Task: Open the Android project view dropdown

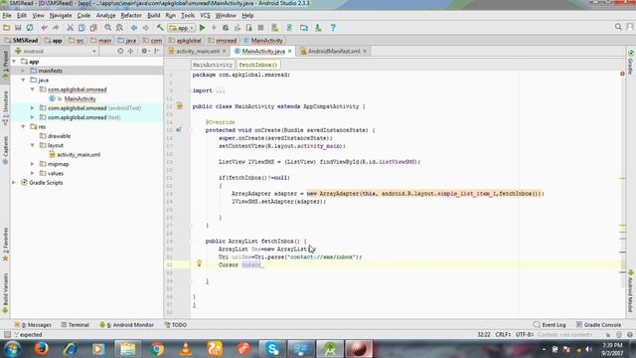Action: coord(56,51)
